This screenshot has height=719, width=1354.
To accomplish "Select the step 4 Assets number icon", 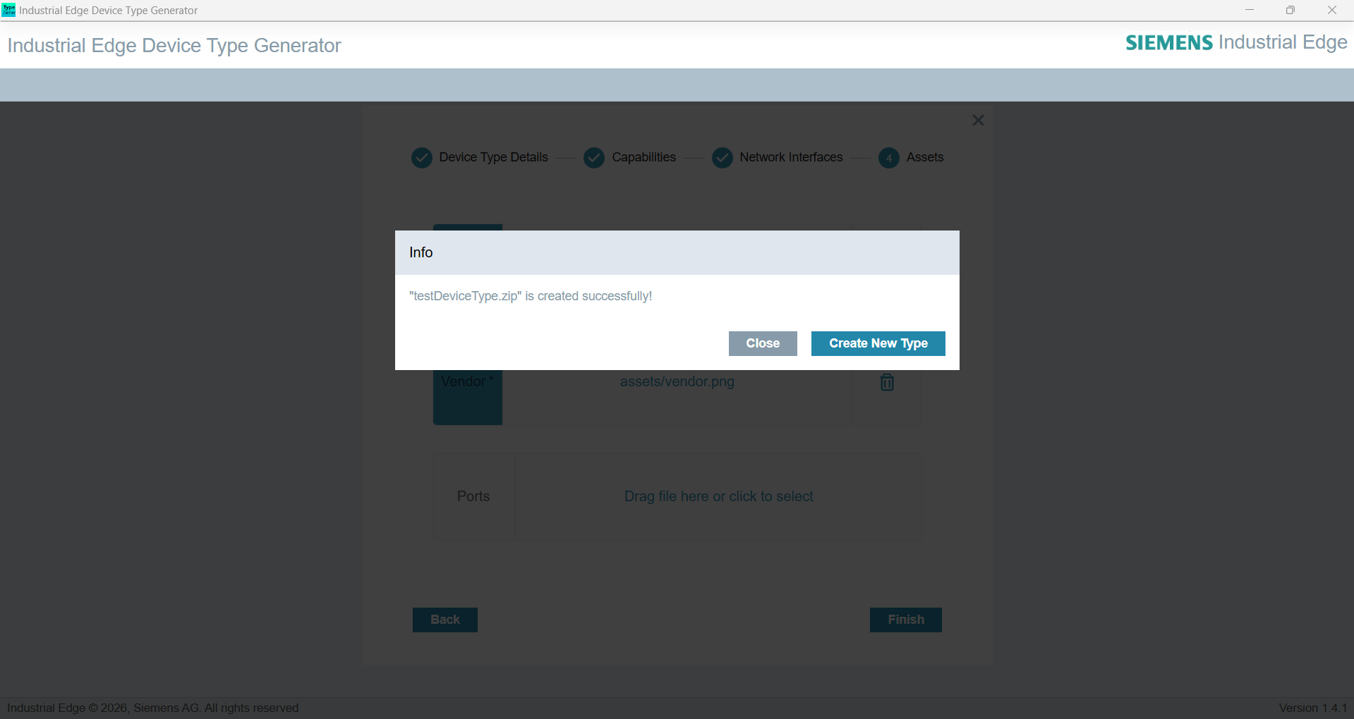I will coord(889,158).
